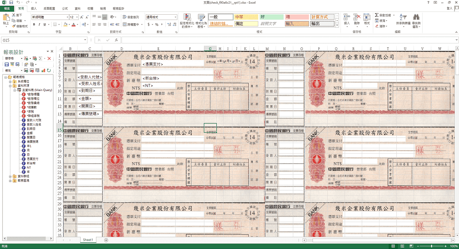Apply red font color
Viewport: 459px width, 249px height.
(74, 24)
